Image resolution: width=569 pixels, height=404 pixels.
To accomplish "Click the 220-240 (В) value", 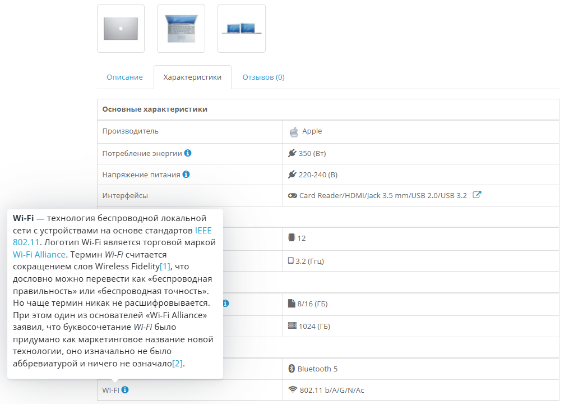I will (318, 175).
